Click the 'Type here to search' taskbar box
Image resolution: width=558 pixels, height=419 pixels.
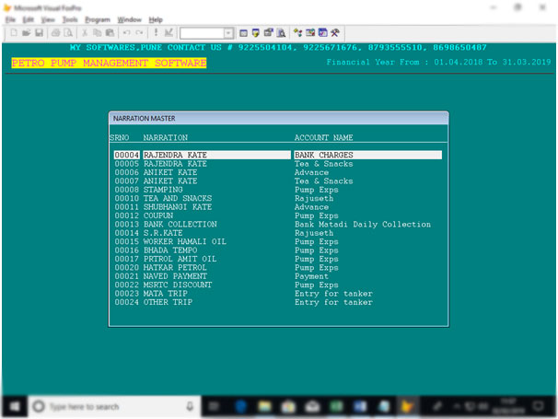pos(114,406)
